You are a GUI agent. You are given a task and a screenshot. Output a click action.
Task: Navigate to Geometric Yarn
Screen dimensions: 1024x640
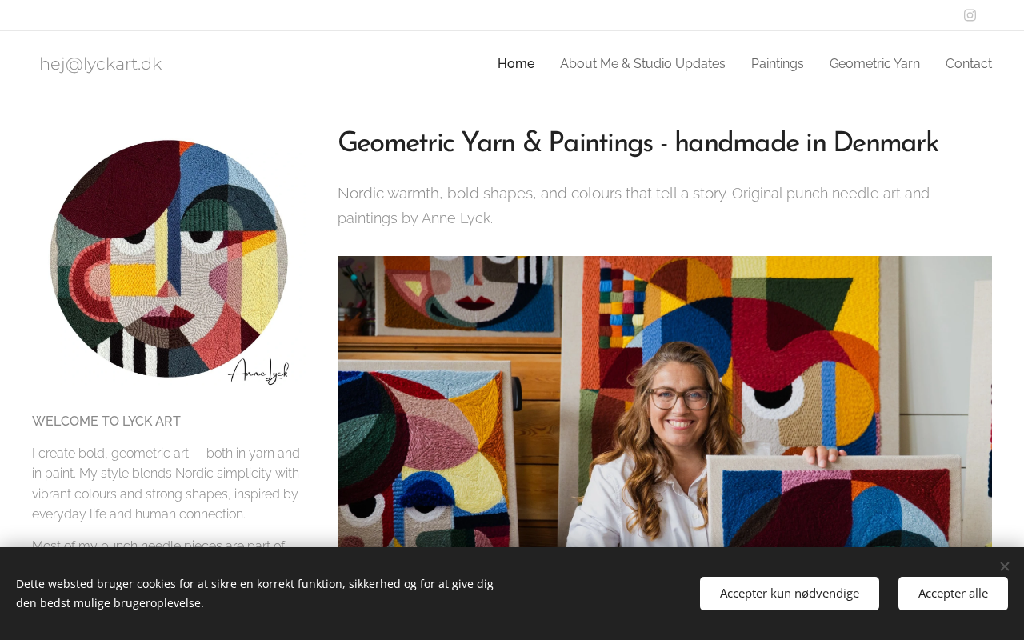click(874, 64)
